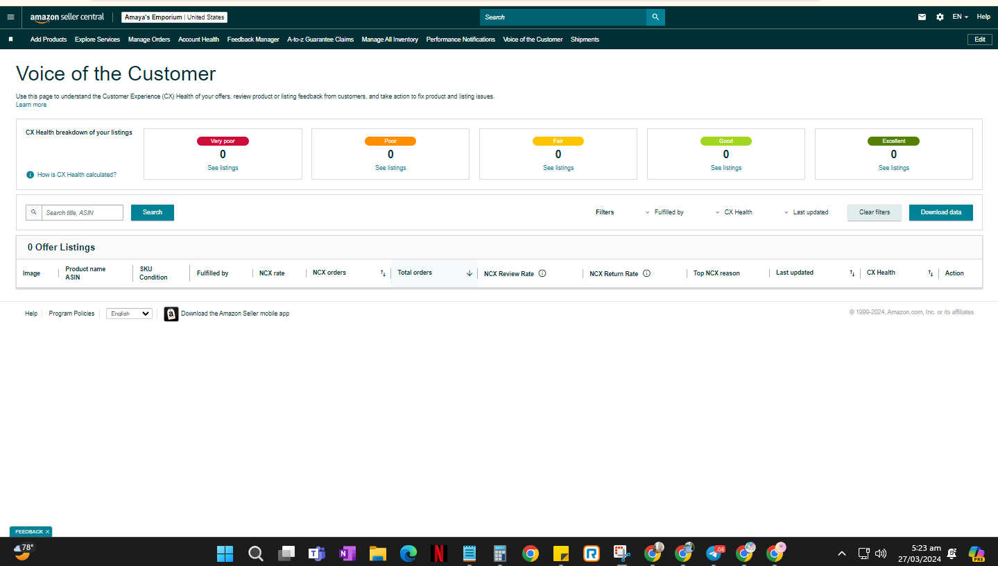Open Manage Orders menu item
This screenshot has width=998, height=566.
point(149,40)
